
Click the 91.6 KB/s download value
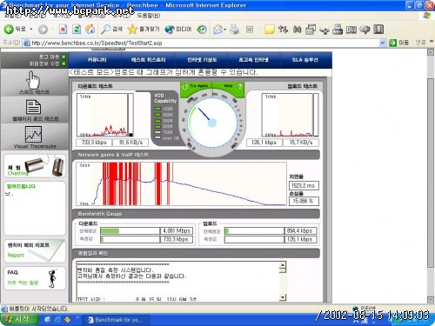130,143
